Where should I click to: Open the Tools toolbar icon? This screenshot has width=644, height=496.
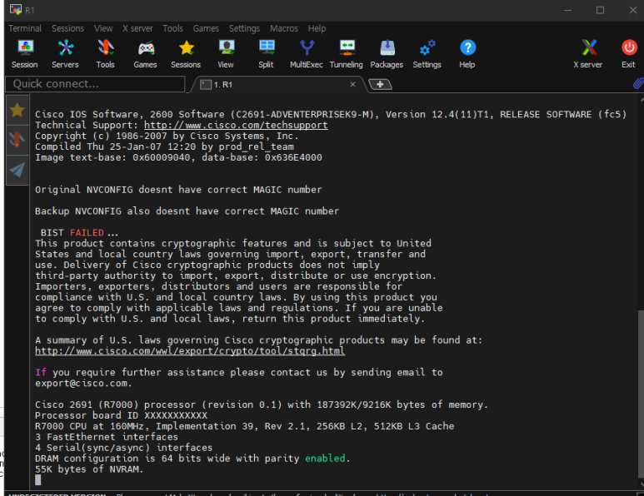point(105,53)
